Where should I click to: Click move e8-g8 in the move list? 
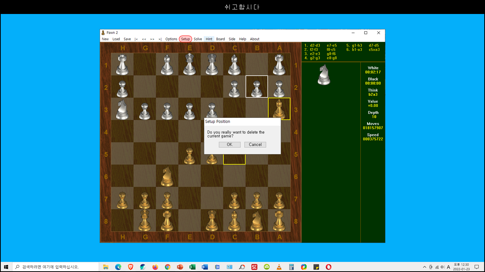(332, 58)
